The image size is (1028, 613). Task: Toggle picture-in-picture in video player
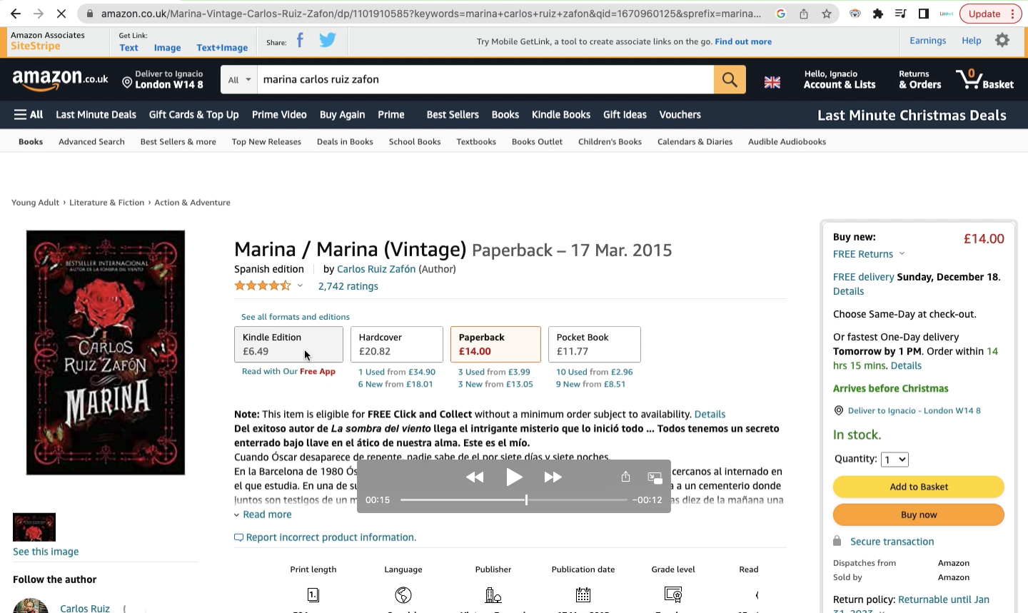point(655,478)
